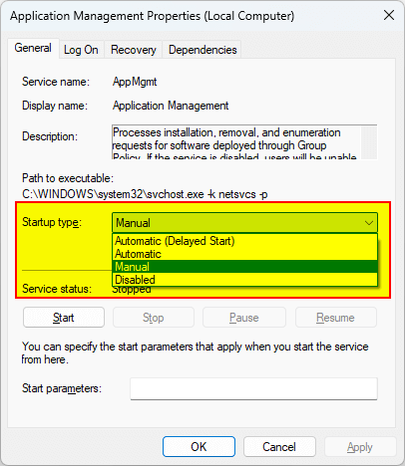The height and width of the screenshot is (466, 405).
Task: Start the AppMgmt service
Action: point(64,318)
